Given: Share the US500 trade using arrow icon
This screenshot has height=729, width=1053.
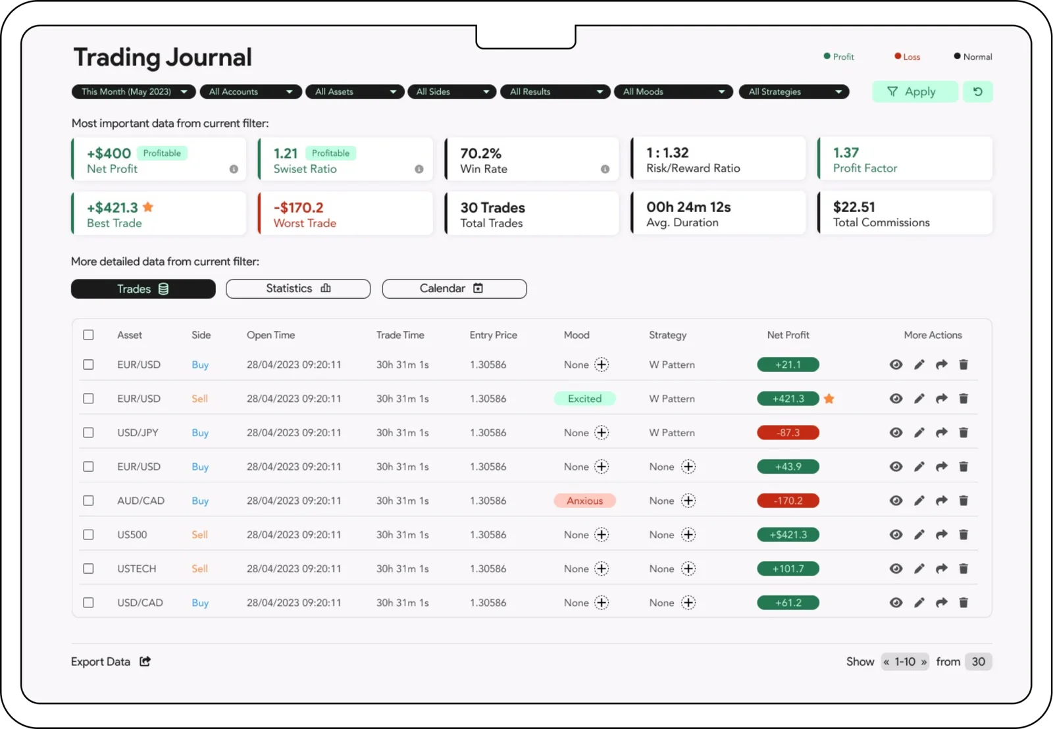Looking at the screenshot, I should click(941, 535).
